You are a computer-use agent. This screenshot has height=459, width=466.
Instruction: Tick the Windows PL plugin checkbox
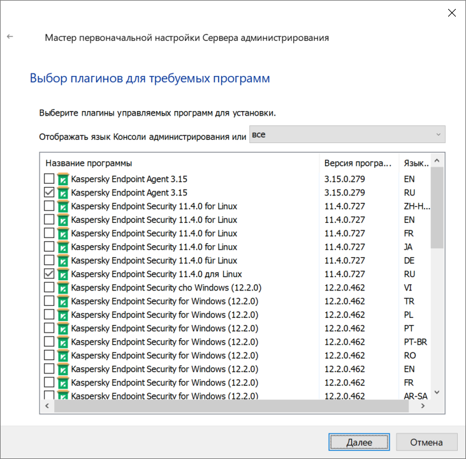(49, 314)
